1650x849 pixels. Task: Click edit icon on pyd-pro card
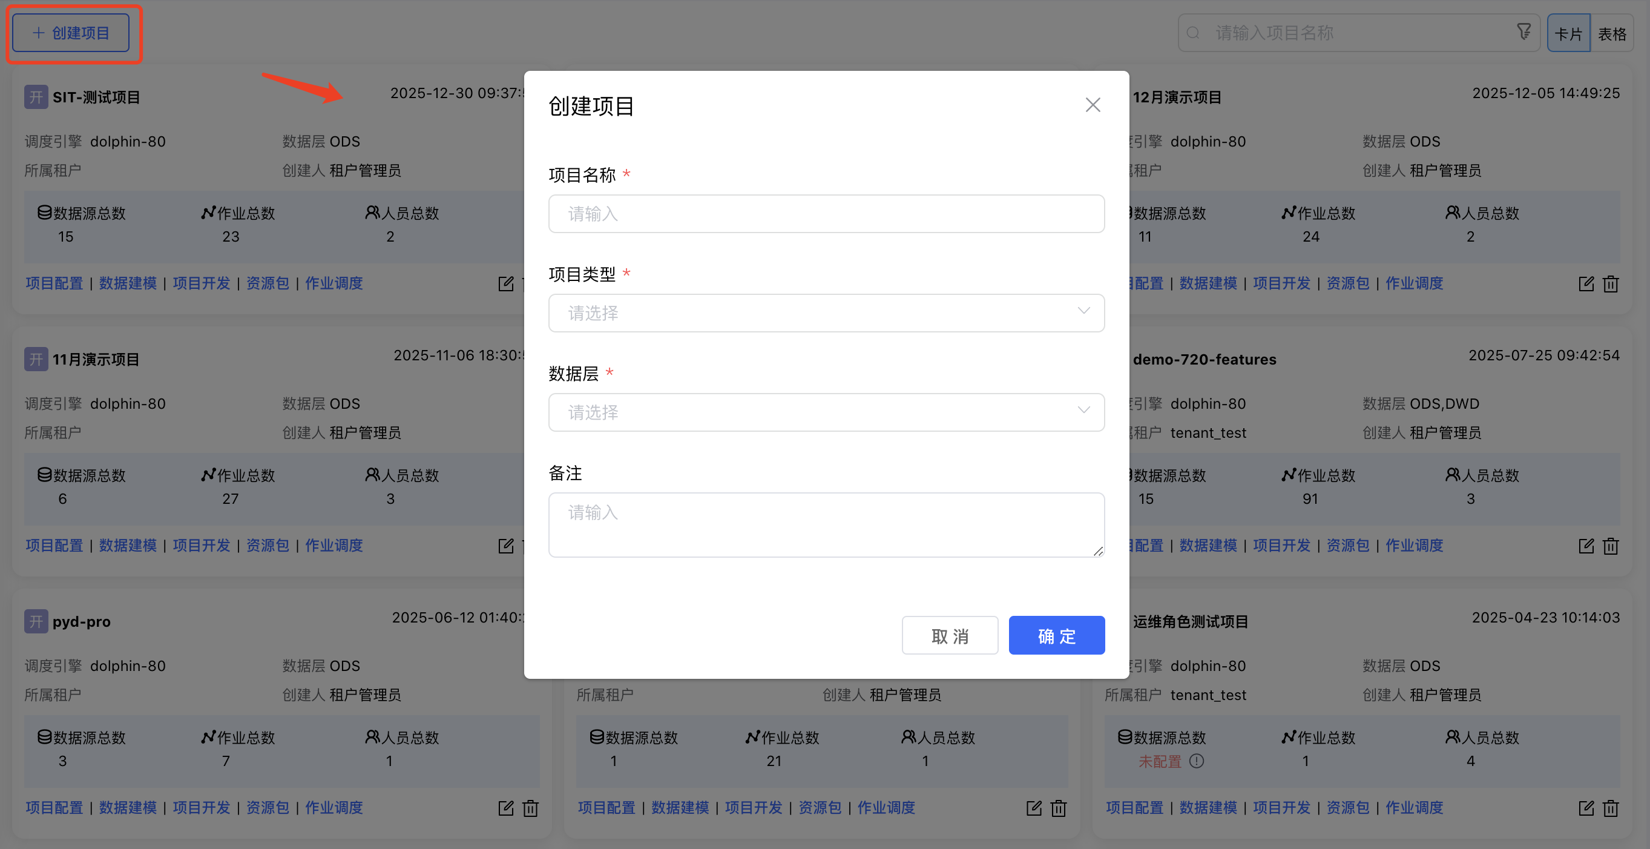pos(506,808)
